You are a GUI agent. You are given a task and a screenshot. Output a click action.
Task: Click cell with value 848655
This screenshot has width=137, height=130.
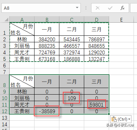pyautogui.click(x=97, y=45)
